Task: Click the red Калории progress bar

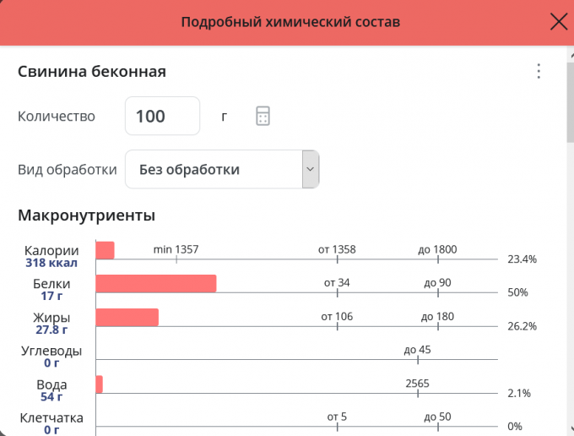Action: click(x=105, y=250)
